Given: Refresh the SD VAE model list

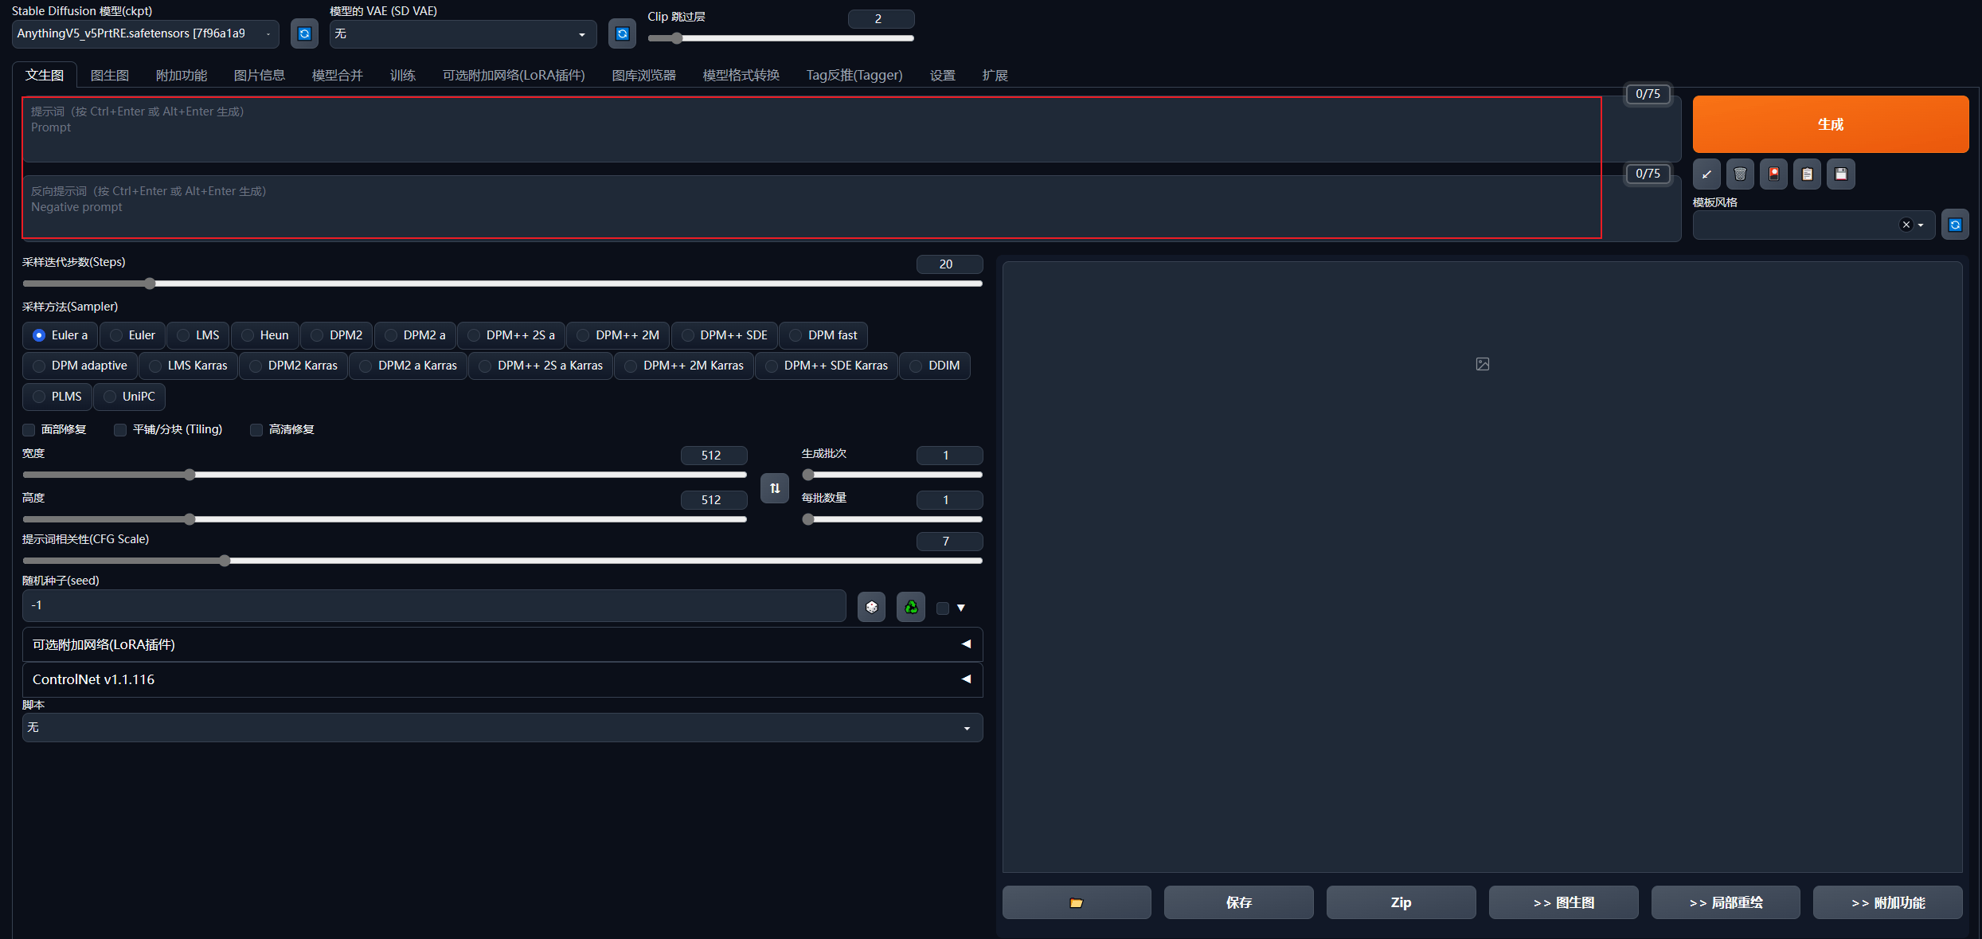Looking at the screenshot, I should (622, 33).
